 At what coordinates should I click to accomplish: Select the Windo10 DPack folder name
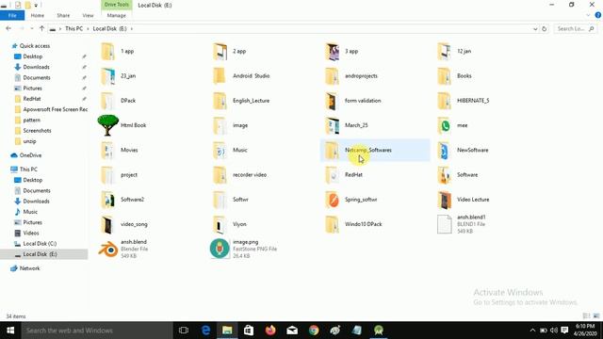[364, 224]
